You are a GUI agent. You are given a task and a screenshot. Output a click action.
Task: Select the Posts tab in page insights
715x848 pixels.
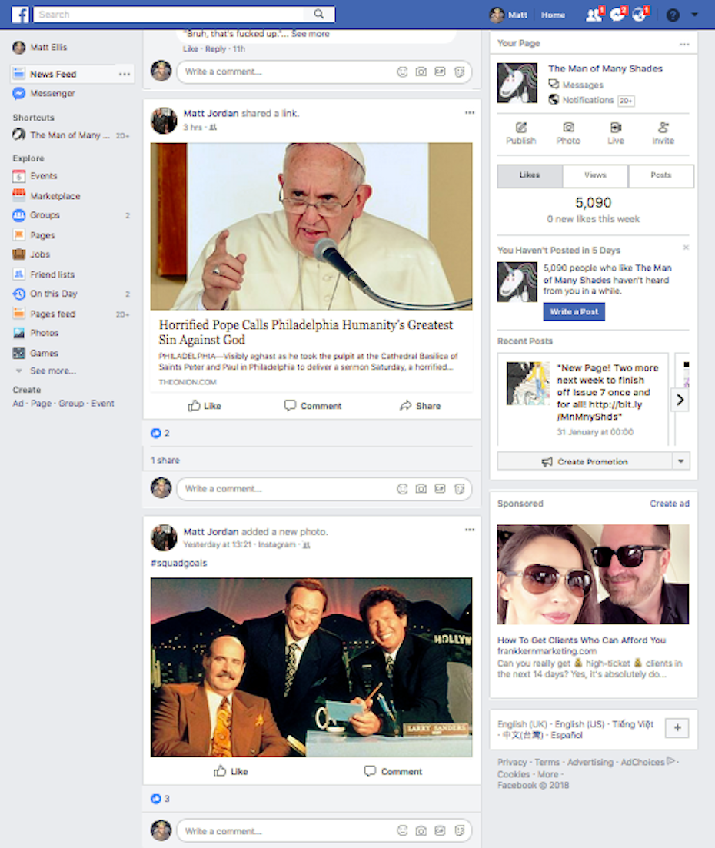pos(660,175)
